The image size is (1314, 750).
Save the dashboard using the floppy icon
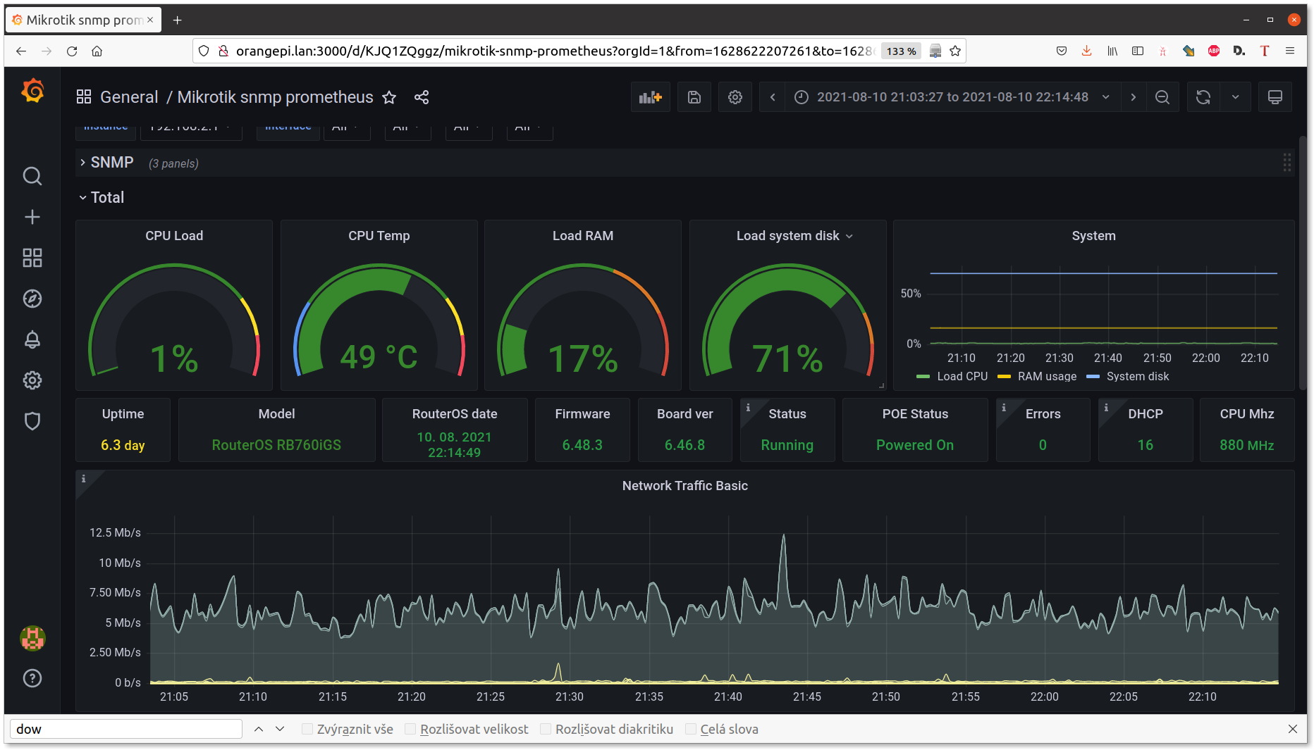point(694,97)
